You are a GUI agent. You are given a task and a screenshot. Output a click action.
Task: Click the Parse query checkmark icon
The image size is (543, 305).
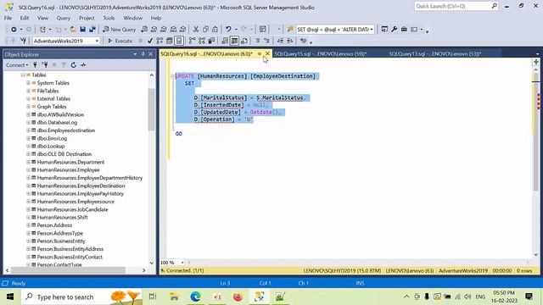(150, 41)
